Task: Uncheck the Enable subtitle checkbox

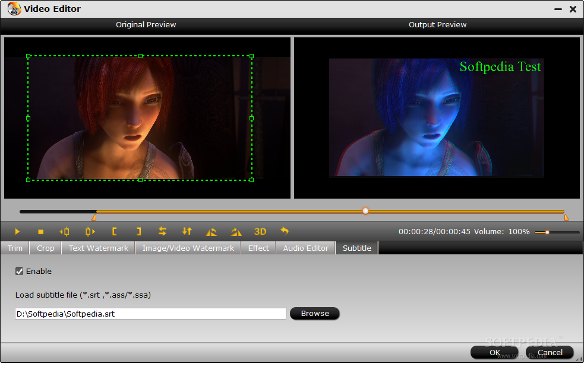Action: point(20,272)
